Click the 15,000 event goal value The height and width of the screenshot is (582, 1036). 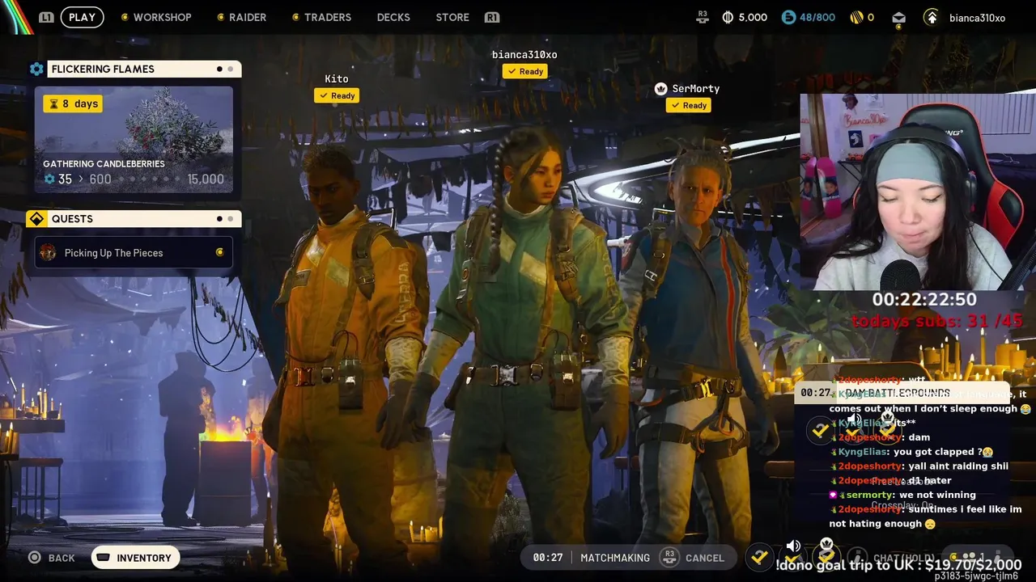click(206, 179)
